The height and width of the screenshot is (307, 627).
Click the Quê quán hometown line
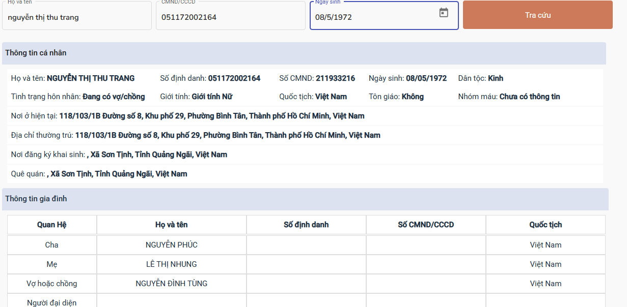point(99,174)
